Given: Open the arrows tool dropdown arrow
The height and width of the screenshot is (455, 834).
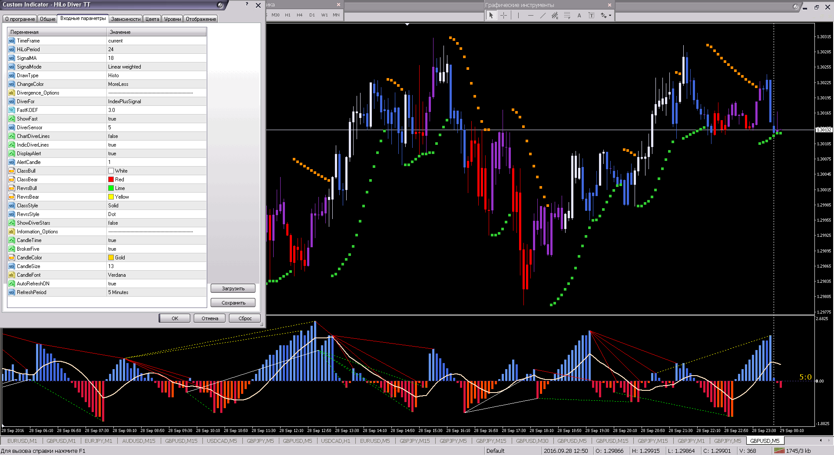Looking at the screenshot, I should (x=610, y=16).
